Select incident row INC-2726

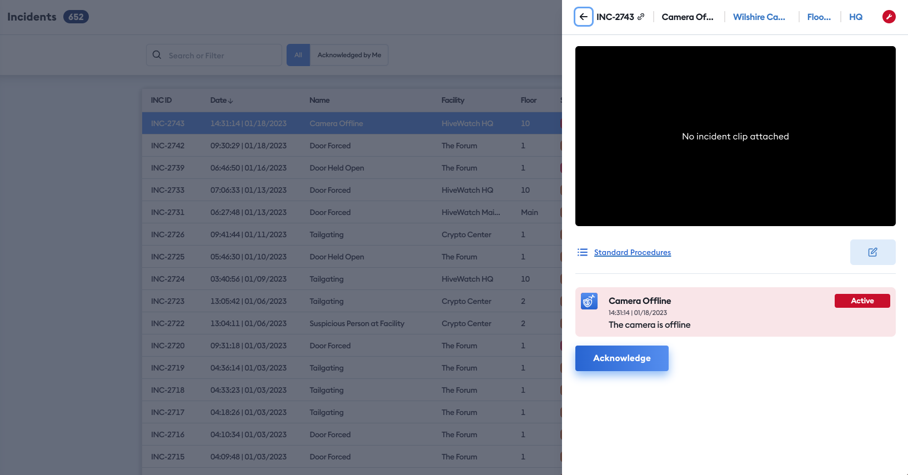352,234
